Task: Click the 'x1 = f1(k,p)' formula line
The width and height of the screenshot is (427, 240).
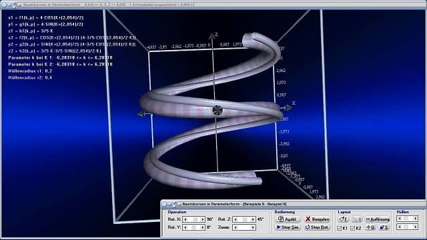Action: pyautogui.click(x=46, y=18)
